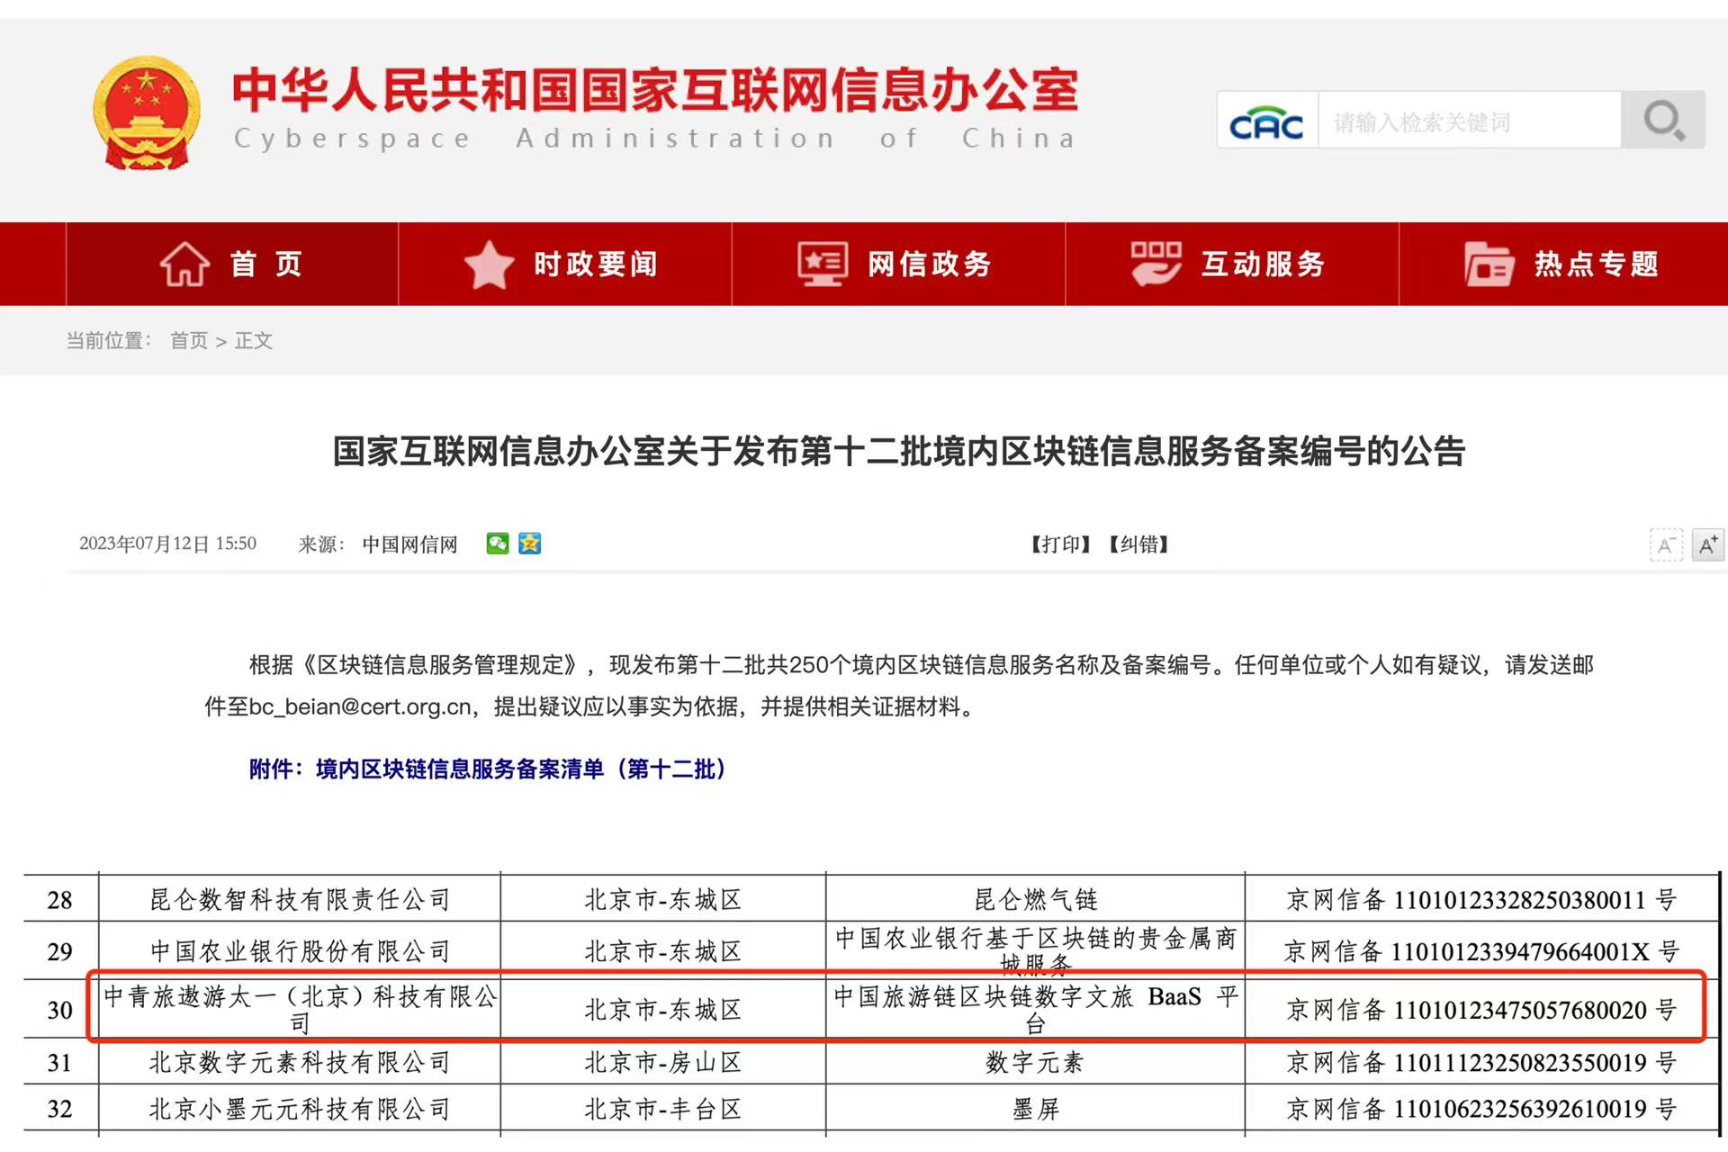The width and height of the screenshot is (1728, 1152).
Task: Click the search keyword input field
Action: [1470, 120]
